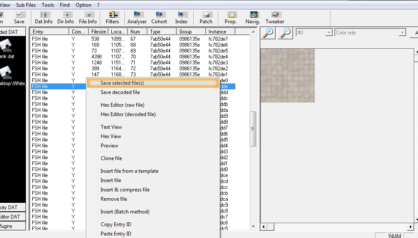Image resolution: width=418 pixels, height=238 pixels.
Task: Choose Insert (Batch method)
Action: pyautogui.click(x=153, y=212)
